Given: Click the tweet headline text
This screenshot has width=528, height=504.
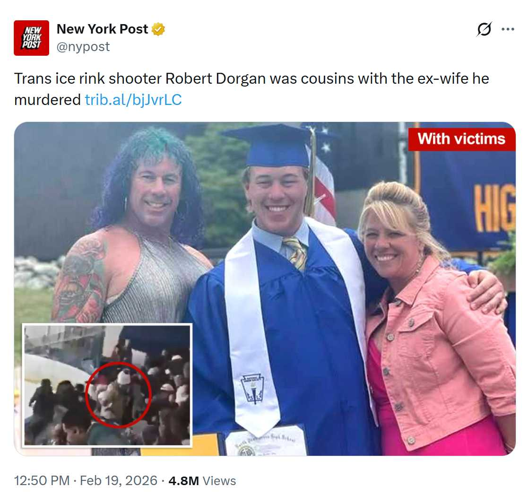Looking at the screenshot, I should pos(251,89).
